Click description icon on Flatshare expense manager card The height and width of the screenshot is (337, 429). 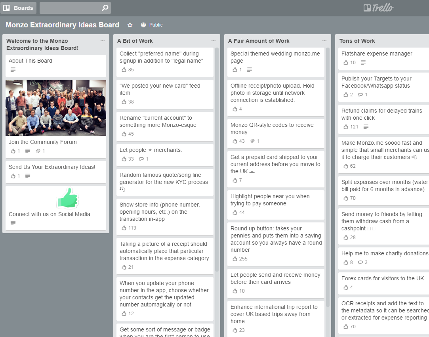tap(363, 63)
